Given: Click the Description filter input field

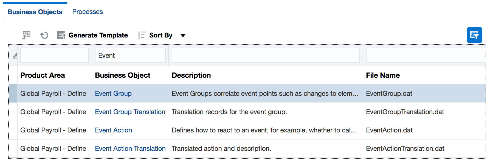Looking at the screenshot, I should [x=265, y=56].
